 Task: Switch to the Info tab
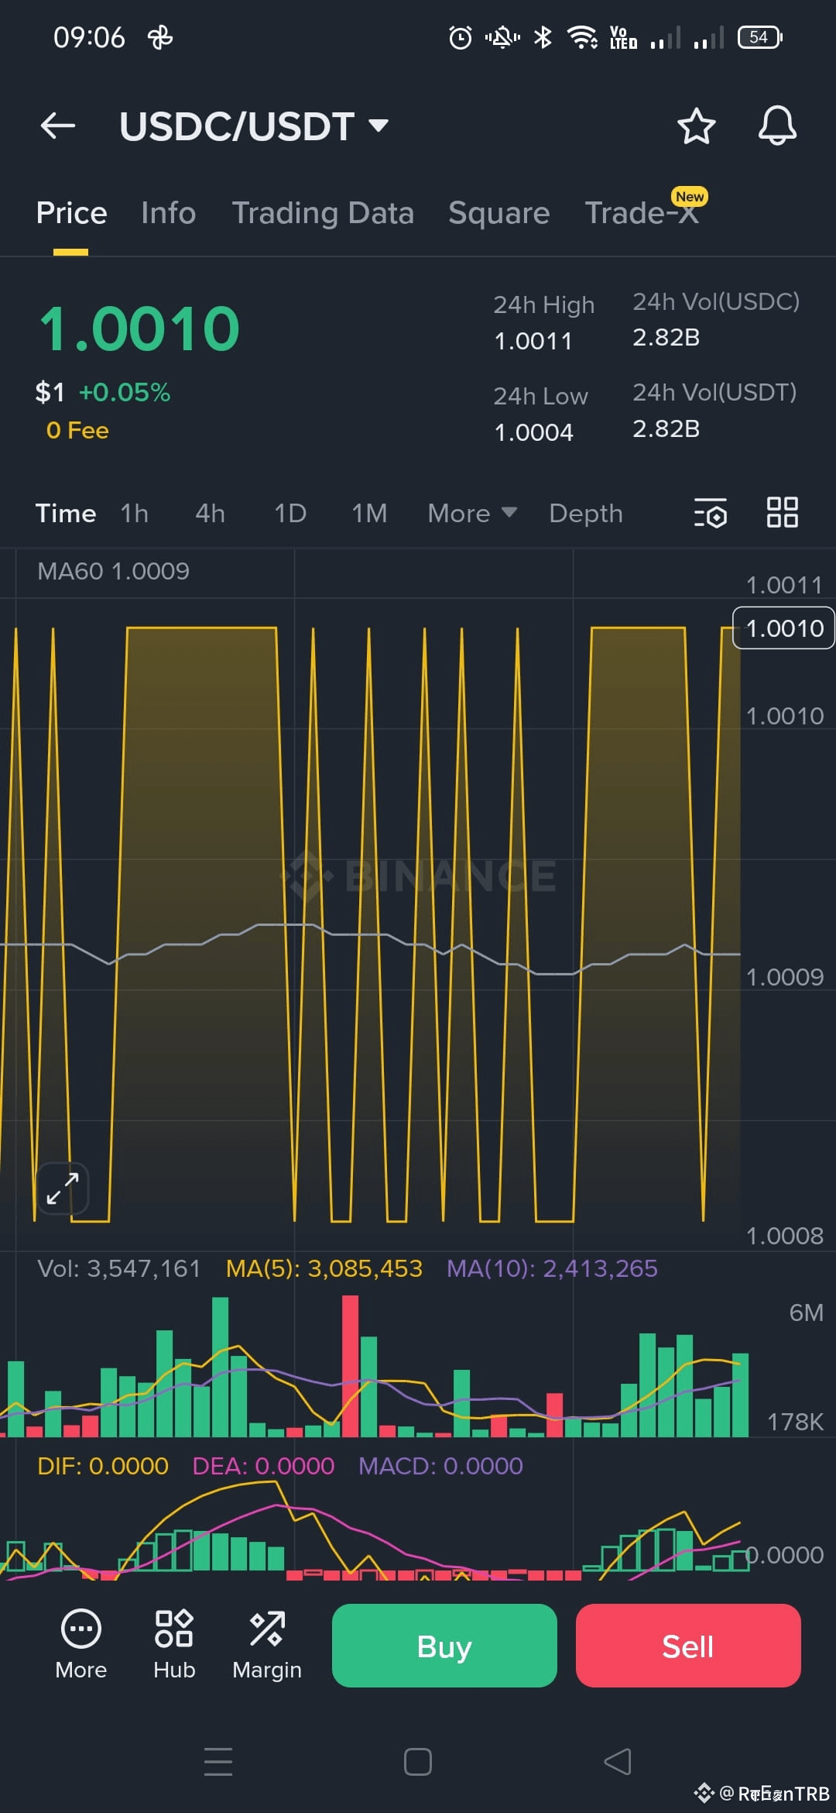(x=168, y=213)
